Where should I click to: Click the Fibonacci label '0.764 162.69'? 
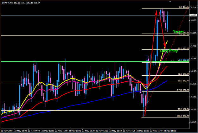coord(183,90)
